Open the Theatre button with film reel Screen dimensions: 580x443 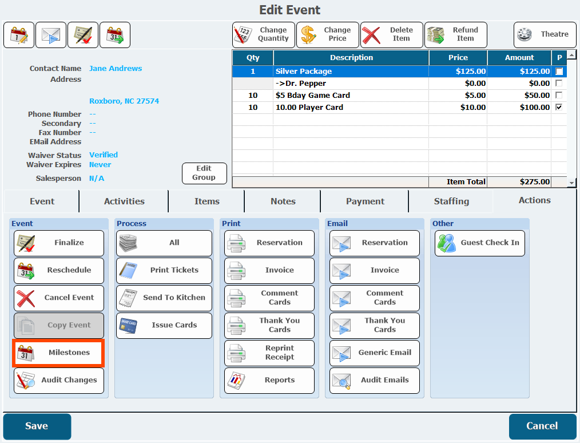tap(545, 34)
